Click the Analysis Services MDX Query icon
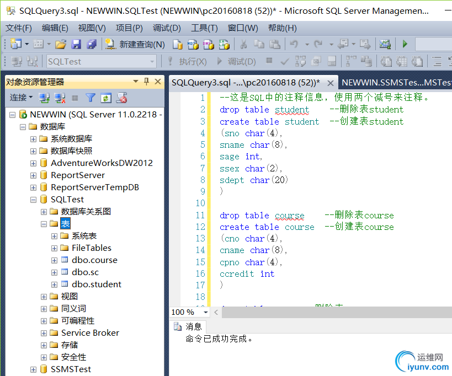Viewport: 452px width, 376px height. click(x=193, y=44)
